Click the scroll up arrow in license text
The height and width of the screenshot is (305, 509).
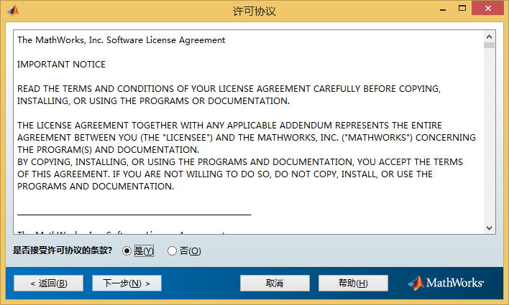[x=489, y=37]
